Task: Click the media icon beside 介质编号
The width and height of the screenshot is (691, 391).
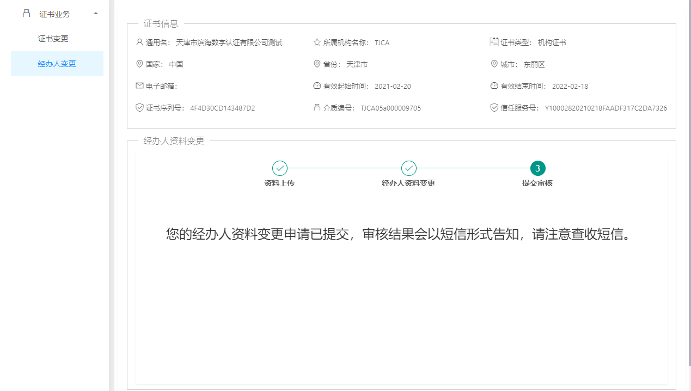Action: (x=317, y=108)
